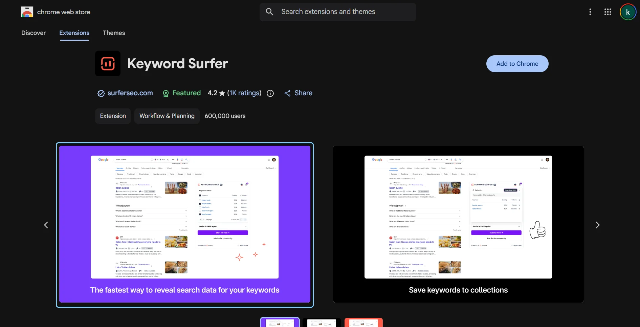The width and height of the screenshot is (640, 327).
Task: Select the Extension category chip
Action: click(x=113, y=116)
